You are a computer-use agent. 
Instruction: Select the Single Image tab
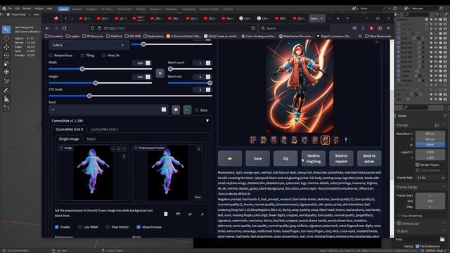click(69, 139)
